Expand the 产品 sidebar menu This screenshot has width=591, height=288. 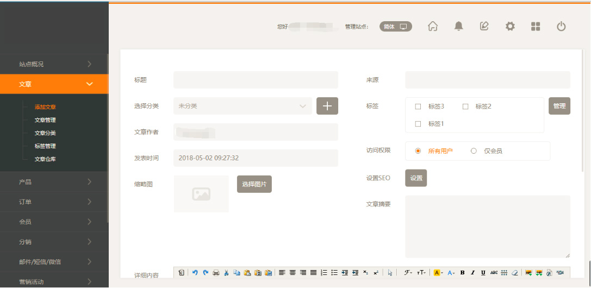[x=54, y=181]
